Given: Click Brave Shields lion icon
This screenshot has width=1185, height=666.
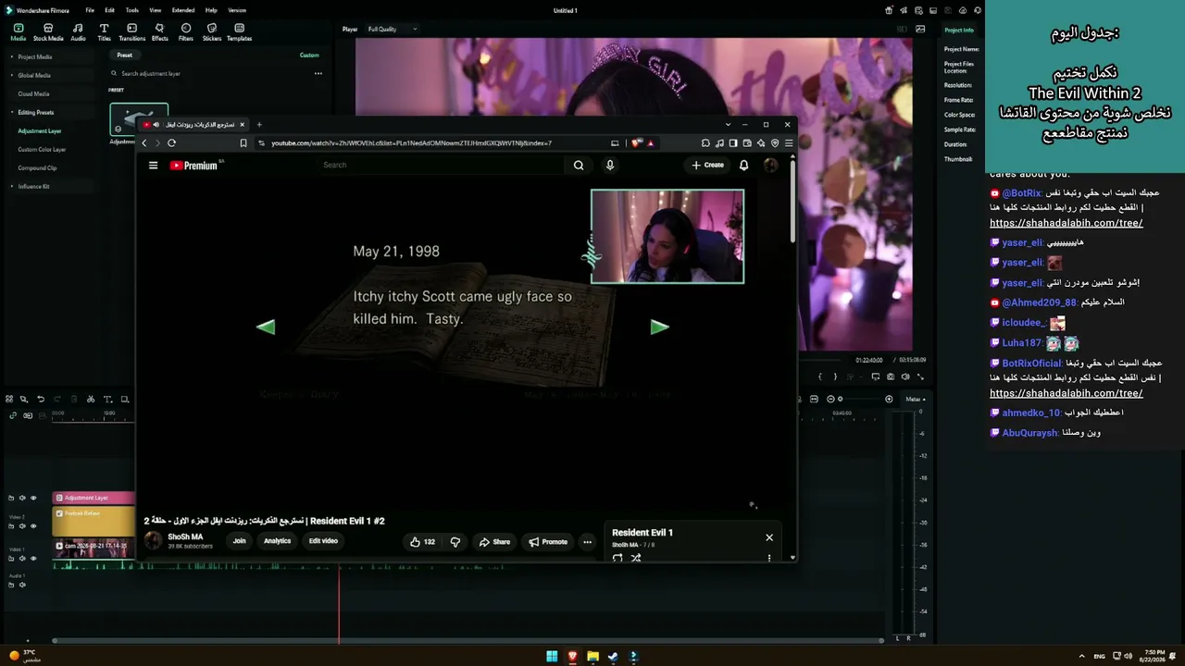Looking at the screenshot, I should 636,142.
